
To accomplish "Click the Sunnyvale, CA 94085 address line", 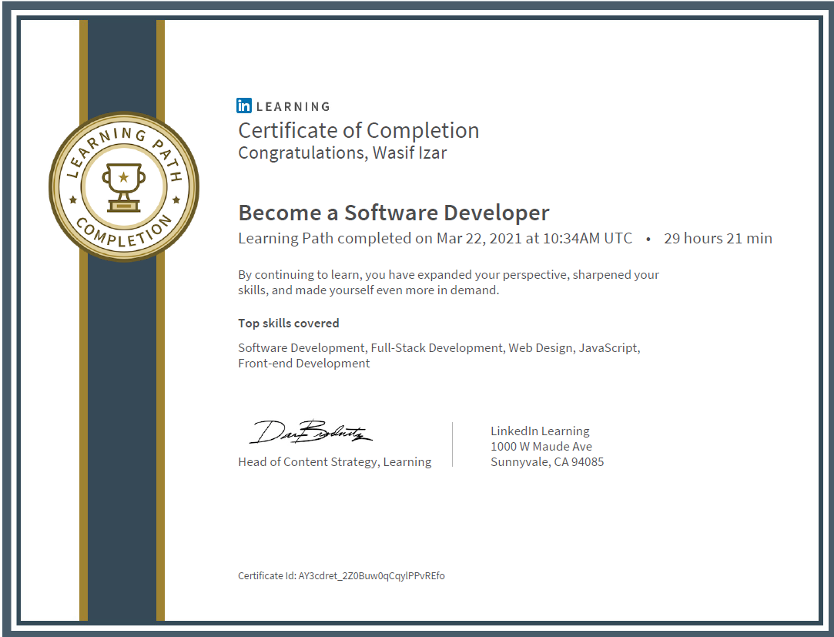I will 547,462.
